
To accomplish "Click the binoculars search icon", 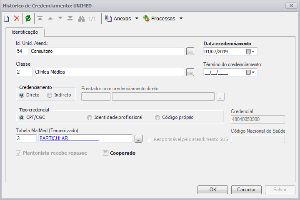I will tap(82, 19).
